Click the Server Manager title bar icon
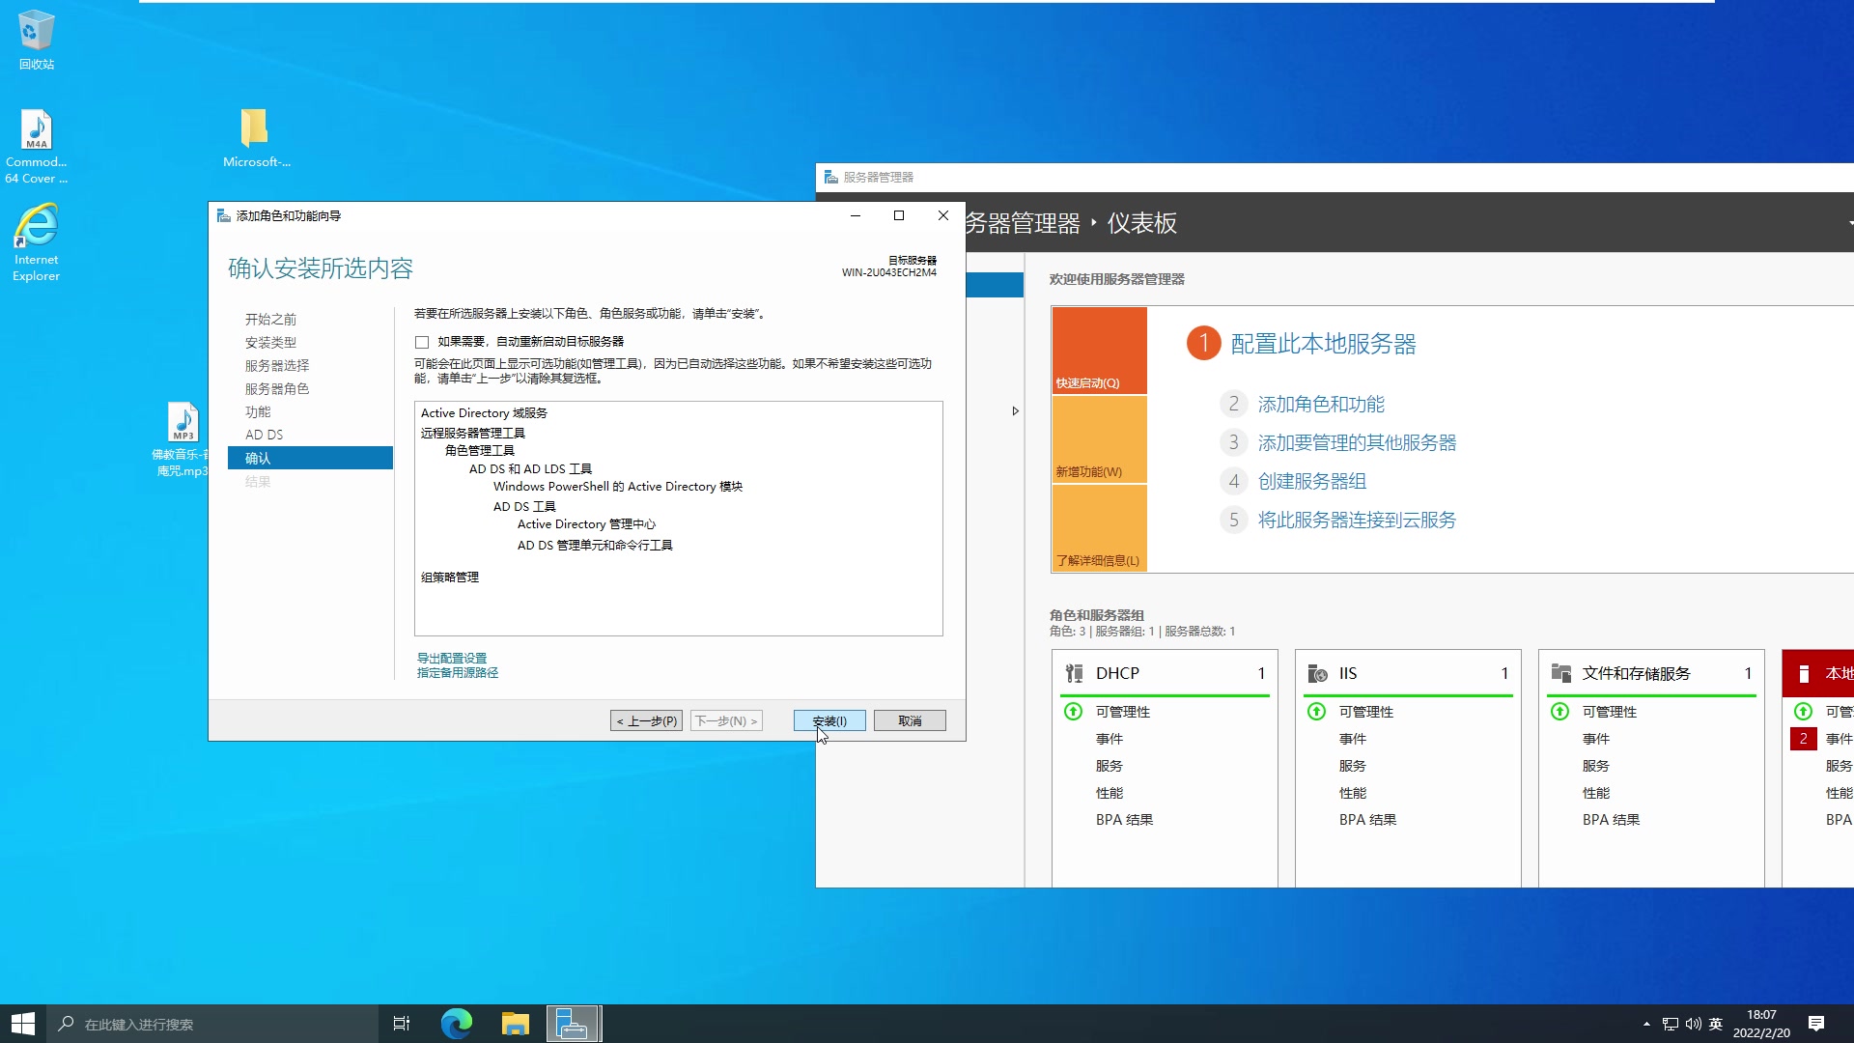This screenshot has height=1043, width=1854. tap(830, 177)
